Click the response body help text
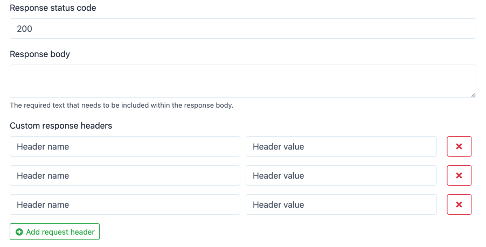Image resolution: width=486 pixels, height=247 pixels. tap(121, 105)
